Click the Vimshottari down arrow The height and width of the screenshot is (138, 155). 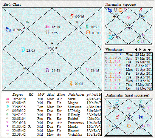[149, 50]
